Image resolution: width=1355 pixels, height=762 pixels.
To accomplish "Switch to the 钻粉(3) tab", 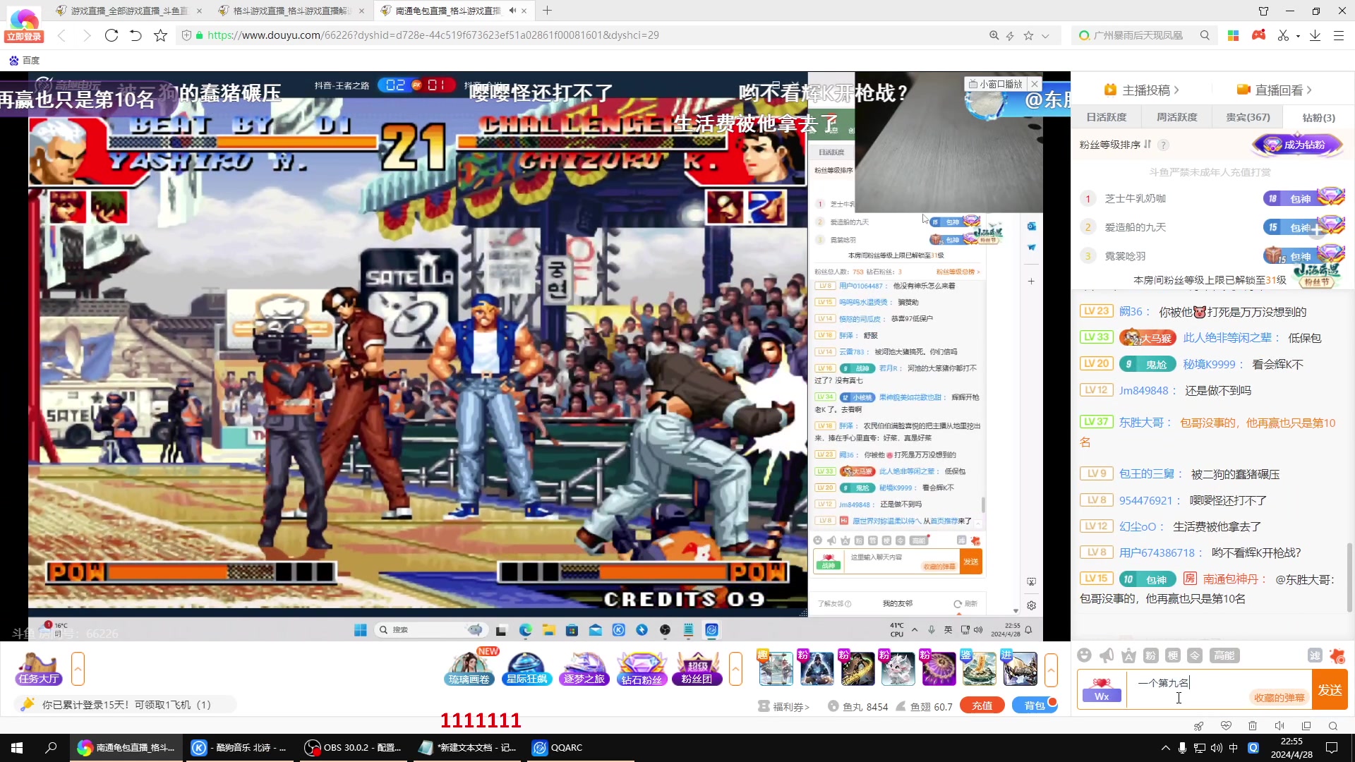I will 1318,118.
